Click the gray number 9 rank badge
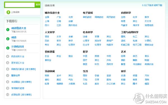The image size is (168, 105). (x=8, y=88)
